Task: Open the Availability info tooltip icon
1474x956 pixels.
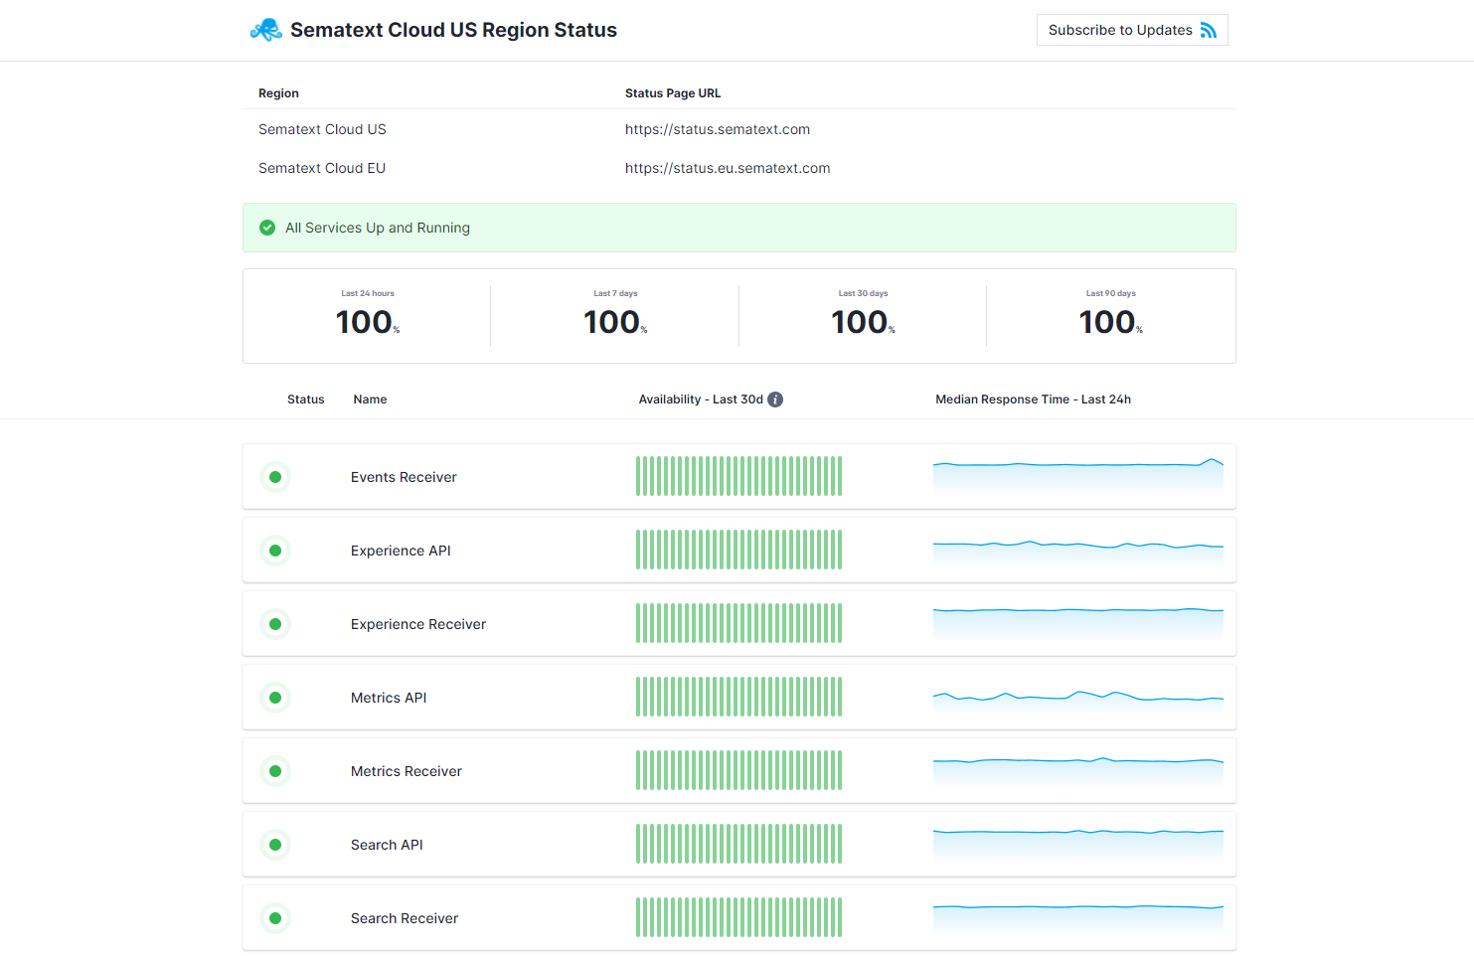Action: point(775,399)
